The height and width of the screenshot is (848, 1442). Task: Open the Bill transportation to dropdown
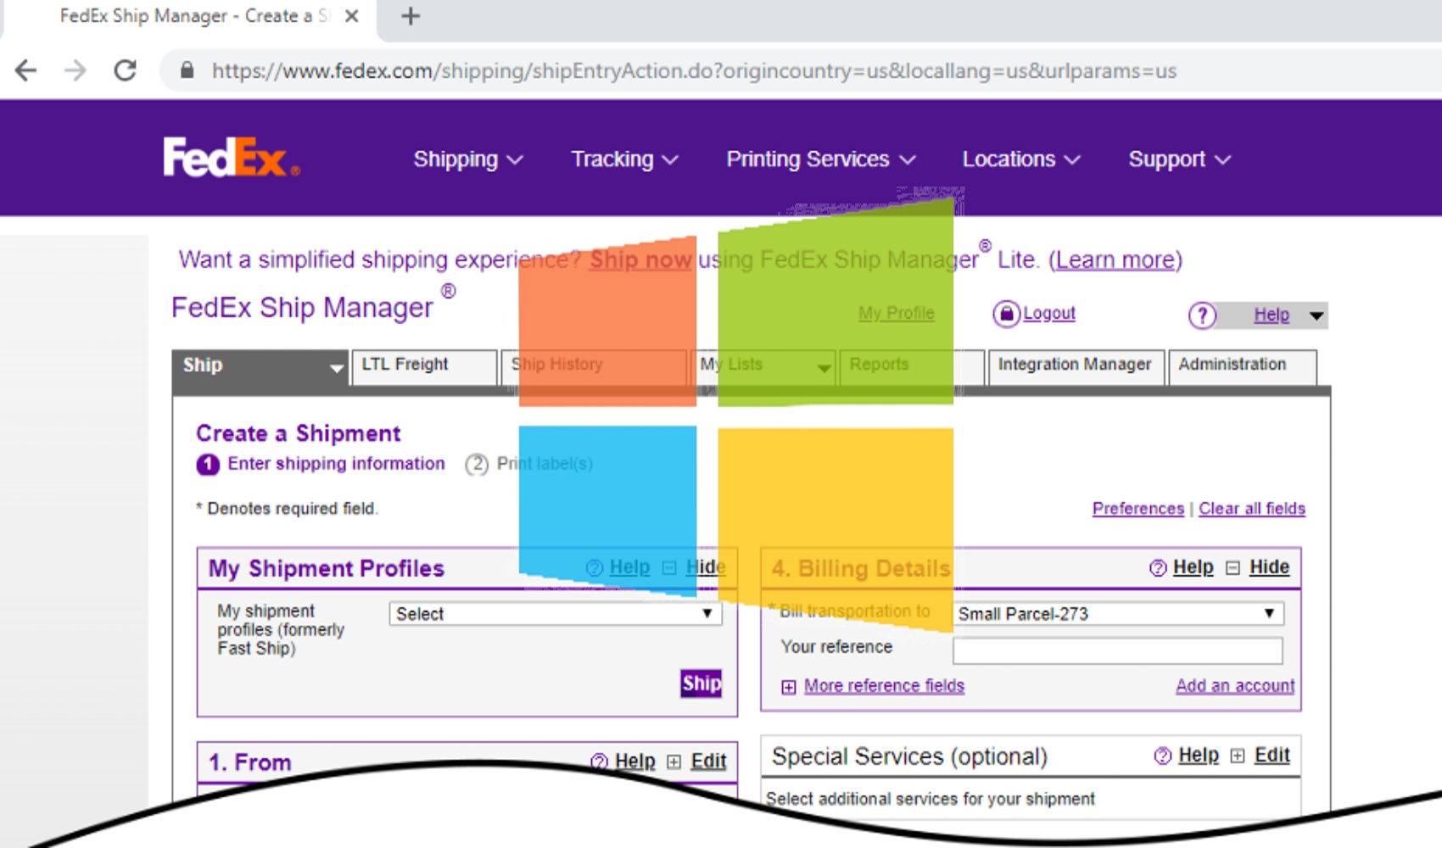(1118, 613)
